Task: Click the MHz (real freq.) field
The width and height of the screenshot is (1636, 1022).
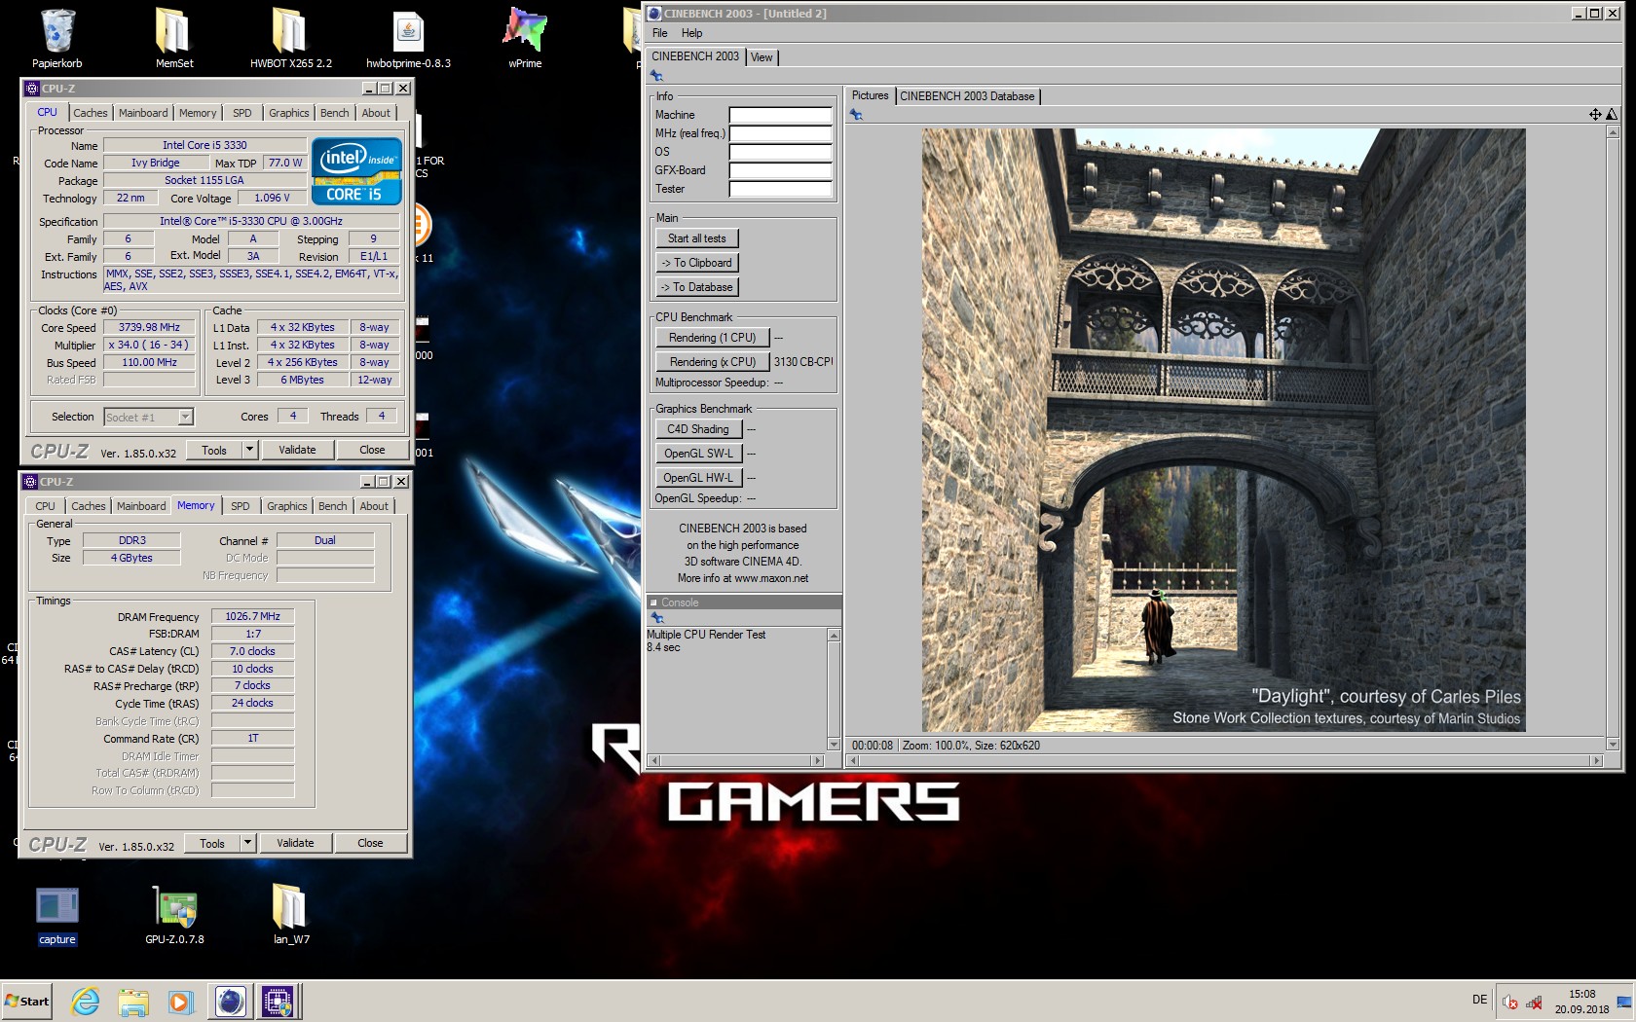Action: pos(781,133)
